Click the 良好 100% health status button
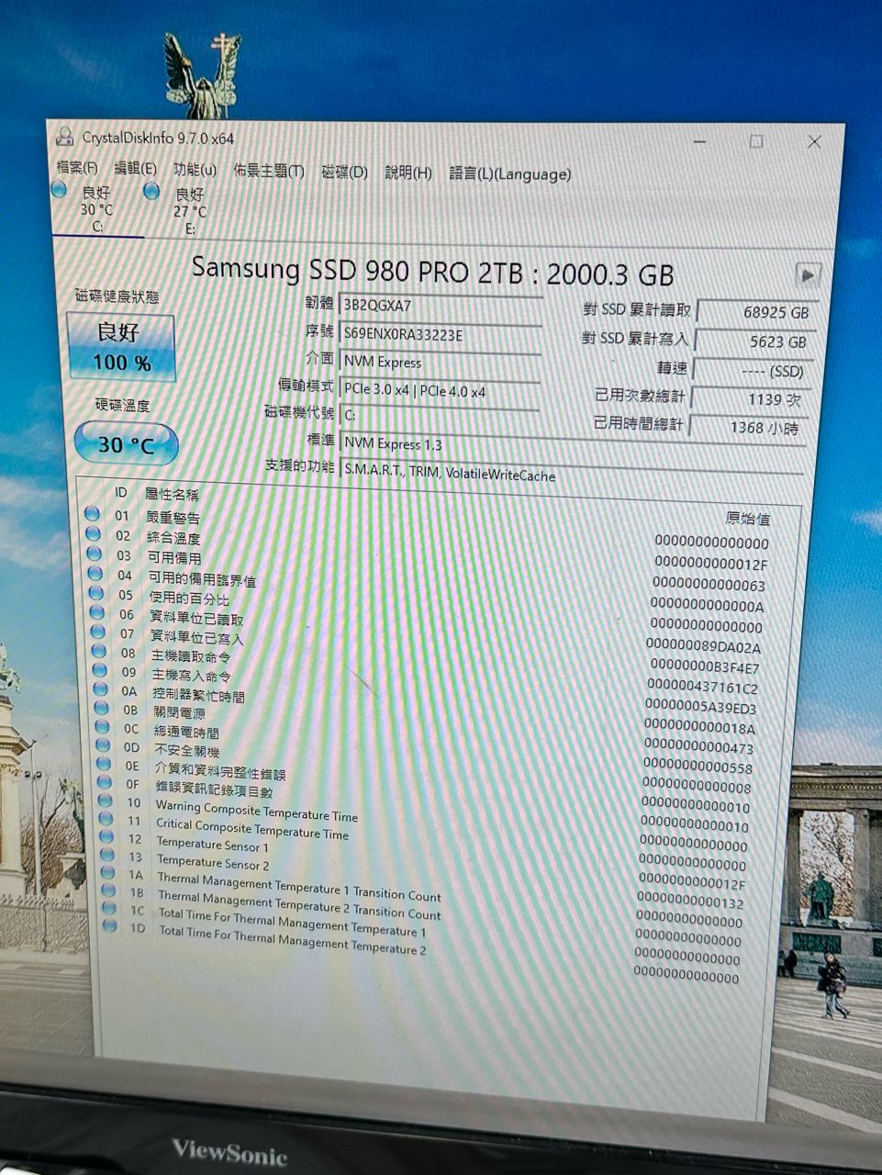The image size is (882, 1175). coord(120,346)
